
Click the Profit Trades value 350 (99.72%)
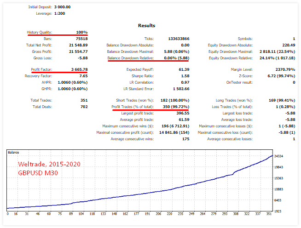(176, 107)
